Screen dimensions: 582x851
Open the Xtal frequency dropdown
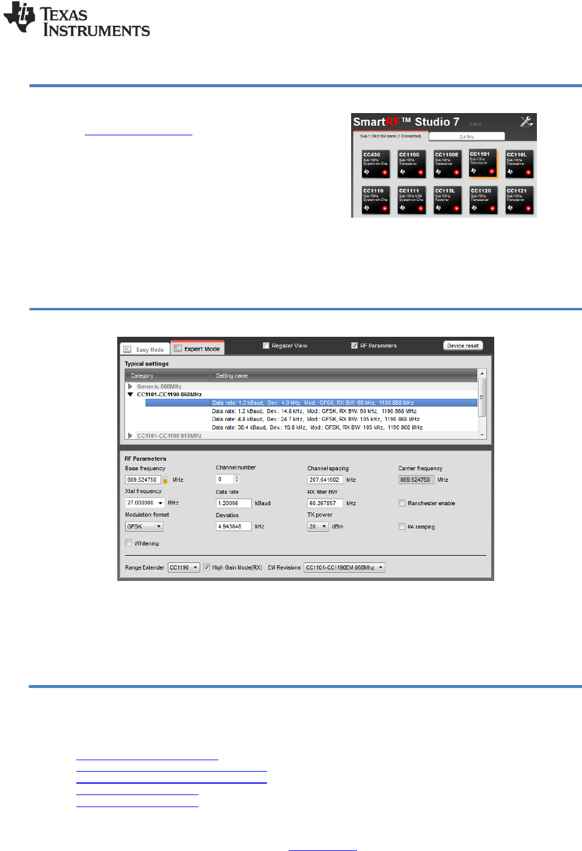(161, 503)
